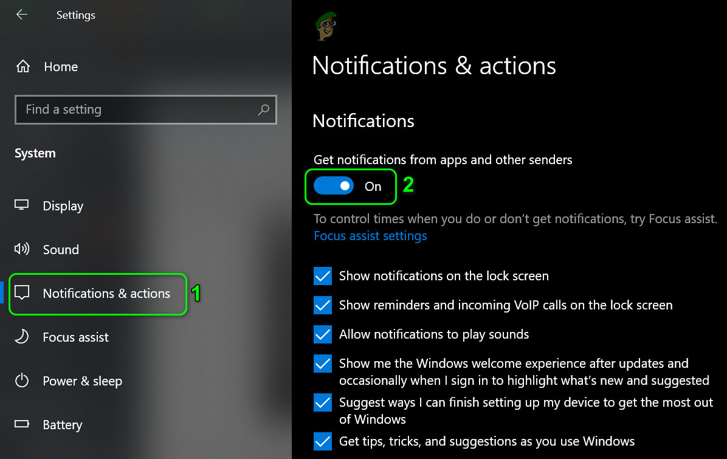727x459 pixels.
Task: Click the search magnifier icon
Action: click(263, 110)
